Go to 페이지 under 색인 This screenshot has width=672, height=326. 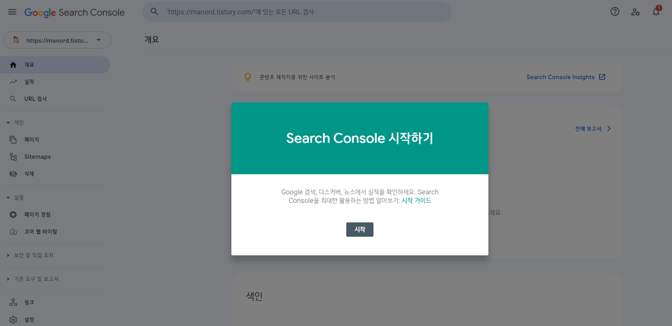coord(55,140)
